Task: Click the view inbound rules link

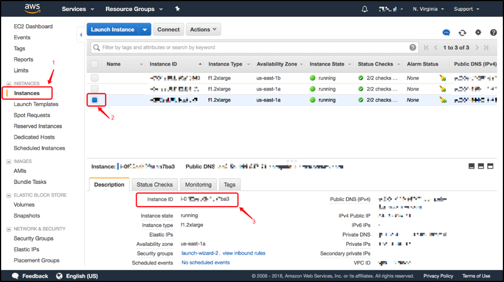Action: (x=244, y=253)
